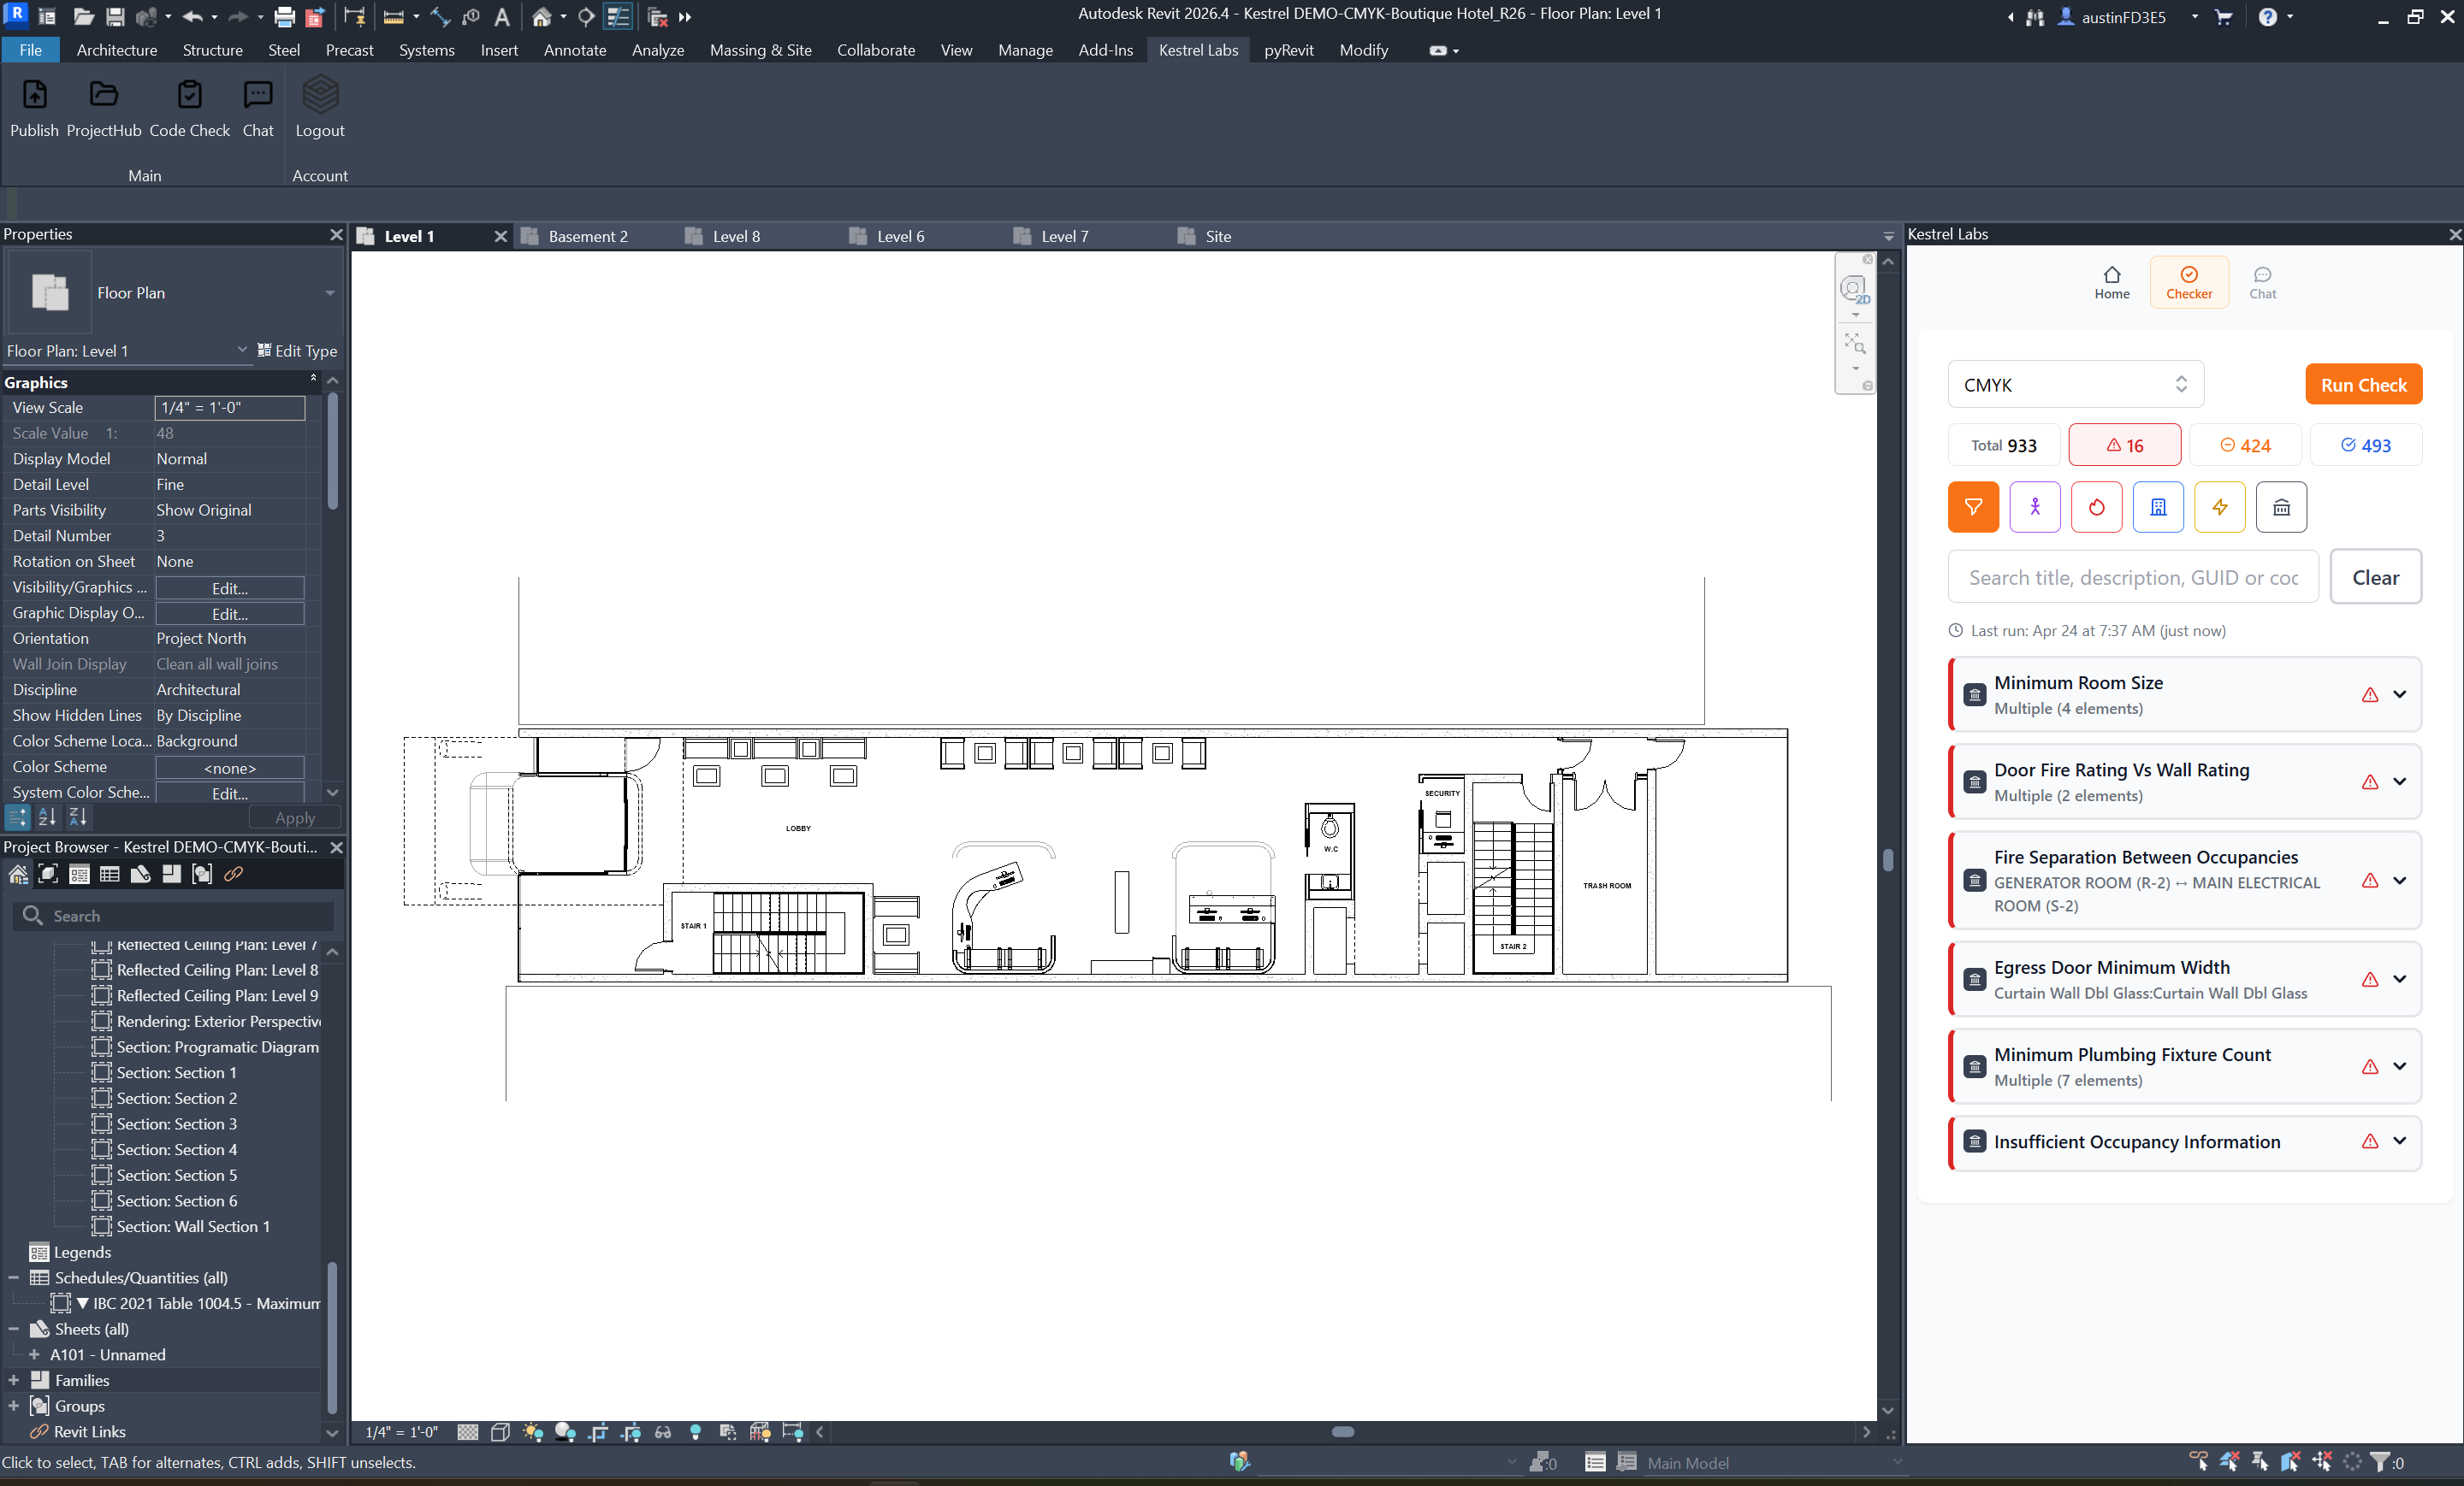Click the Print icon in quick access toolbar

[284, 17]
